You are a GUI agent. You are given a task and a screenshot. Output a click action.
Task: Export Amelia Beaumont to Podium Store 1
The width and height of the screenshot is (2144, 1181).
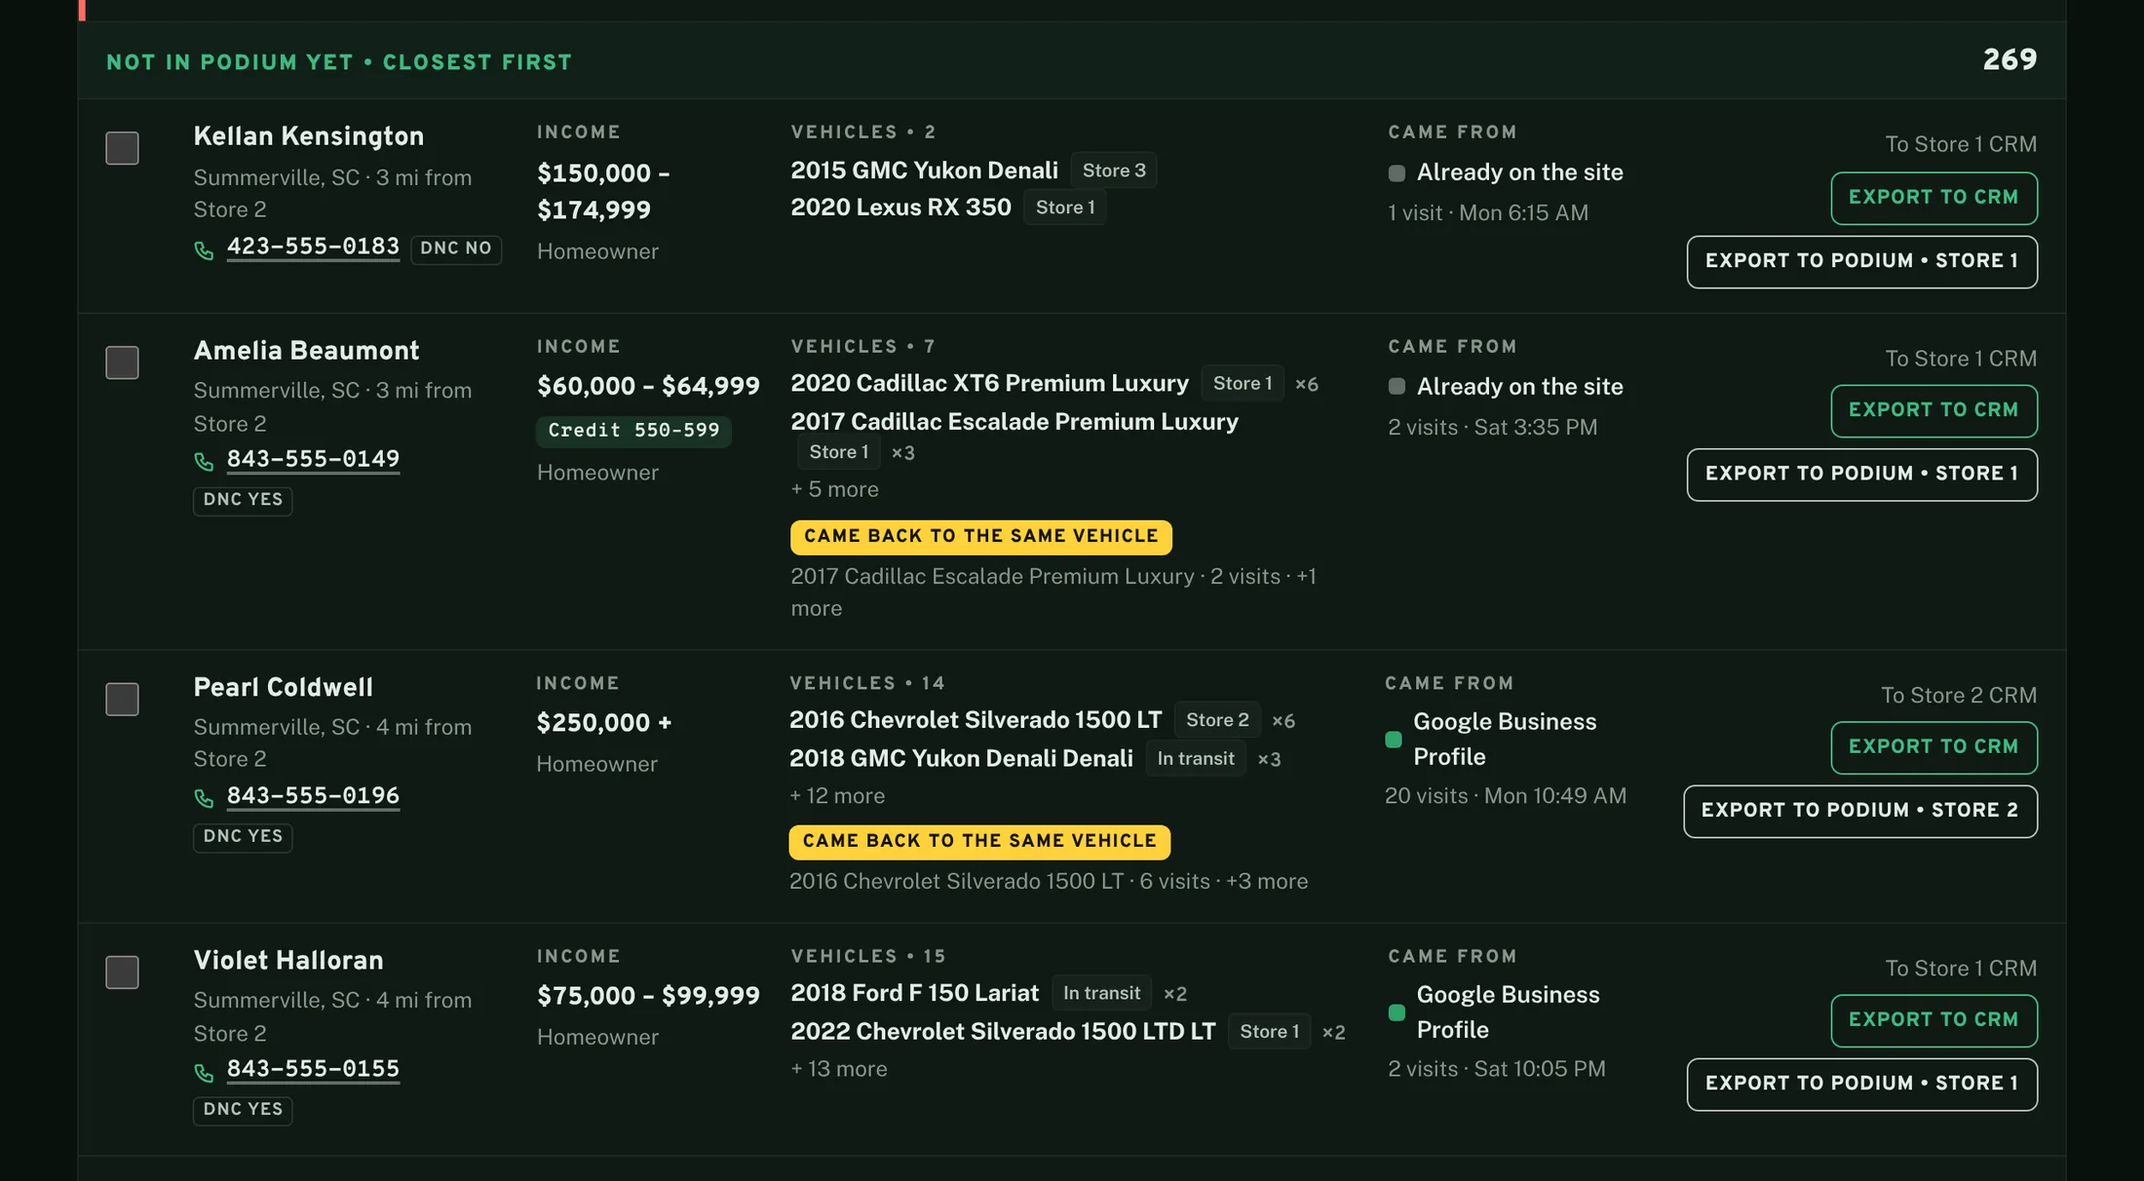[1861, 475]
